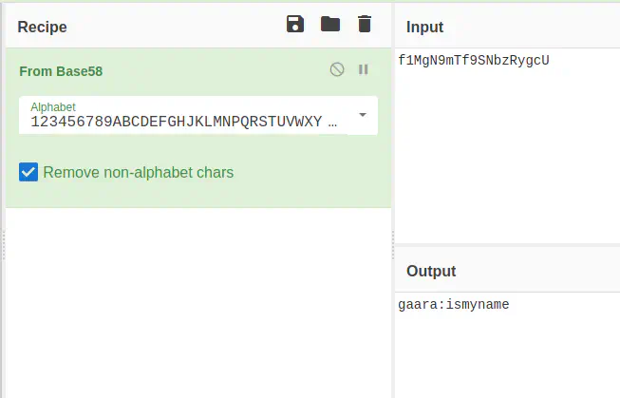Select the From Base58 operation title
Image resolution: width=620 pixels, height=398 pixels.
pos(61,71)
